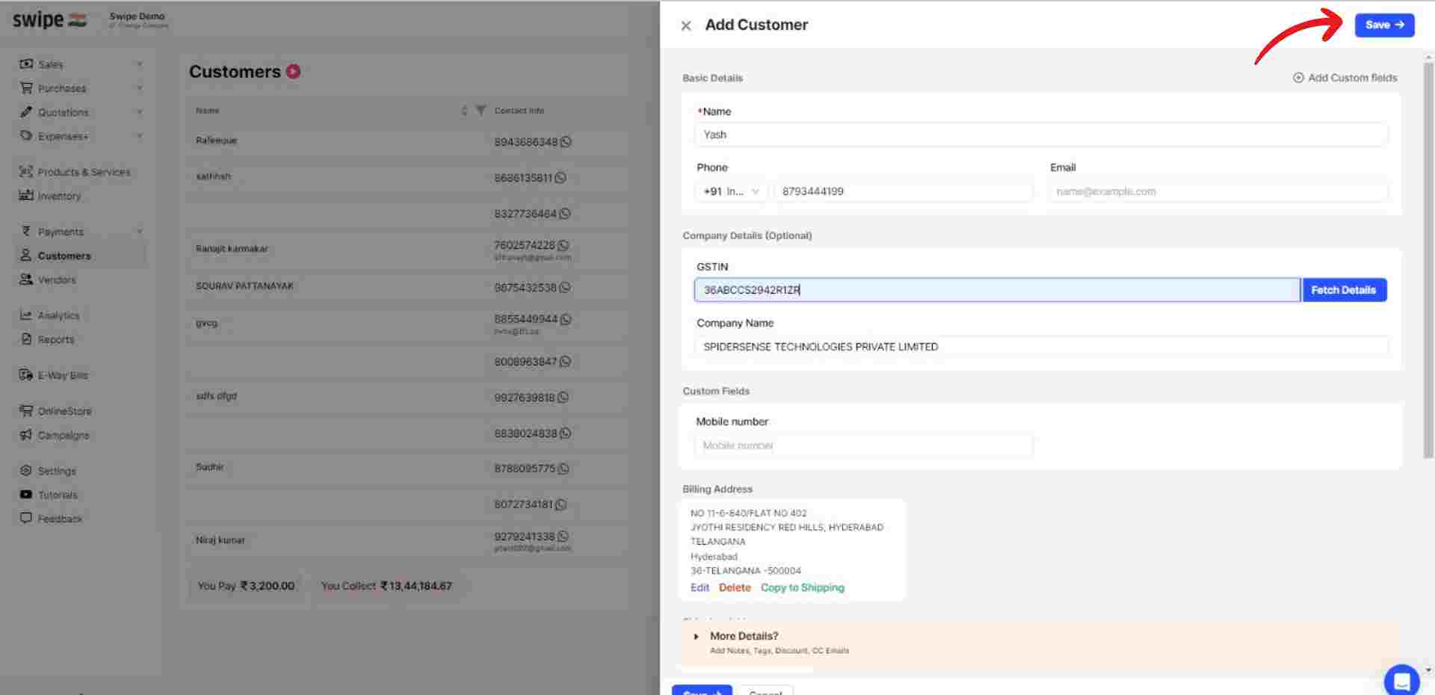
Task: Click the Name column sort arrows
Action: 464,111
